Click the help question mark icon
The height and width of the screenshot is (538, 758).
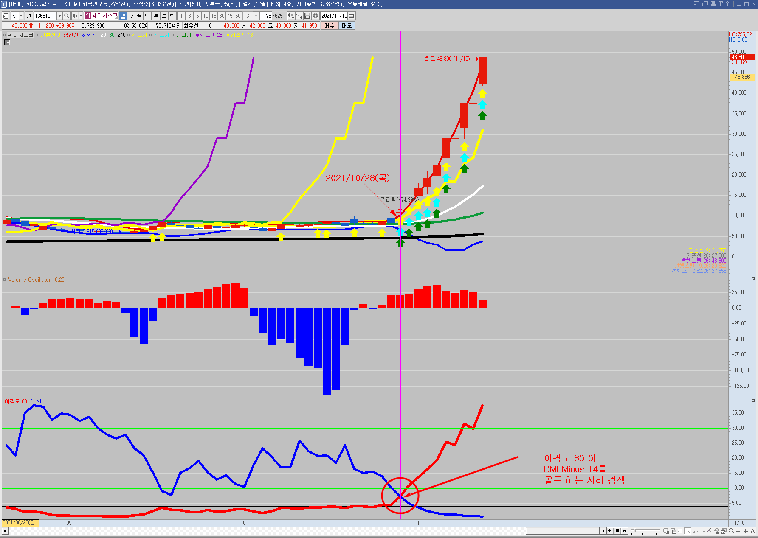727,4
